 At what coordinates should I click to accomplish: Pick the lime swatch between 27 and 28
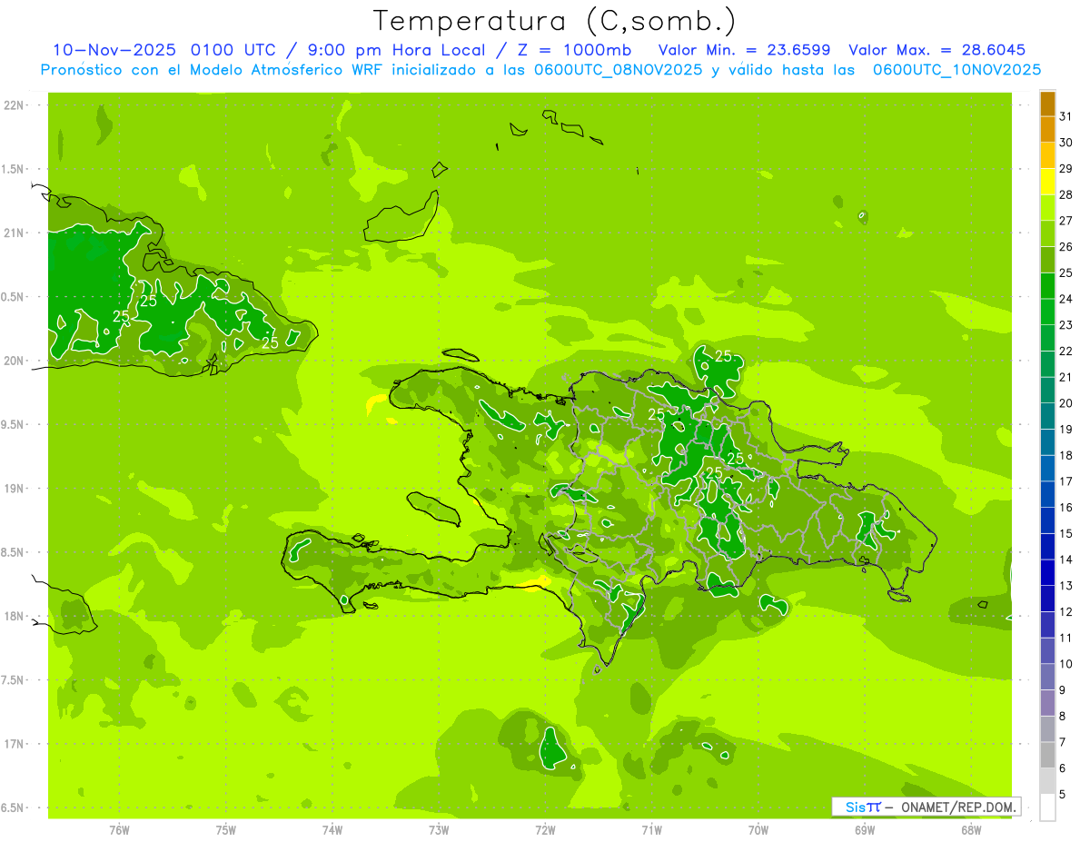(1047, 207)
